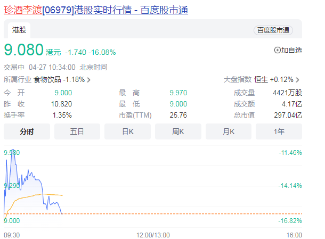Click the 成交额 value 4.17亿
The height and width of the screenshot is (239, 325).
coord(292,104)
